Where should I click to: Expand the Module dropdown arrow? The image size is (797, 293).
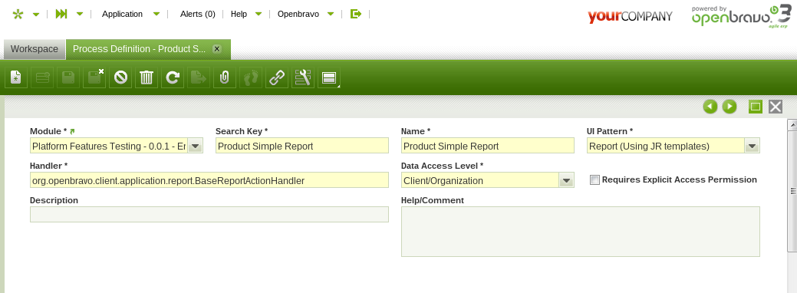tap(196, 146)
